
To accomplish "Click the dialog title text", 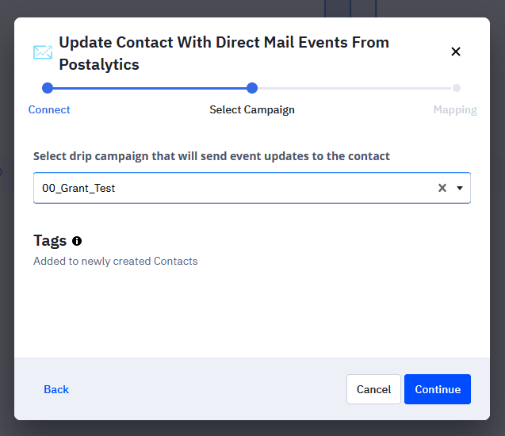I will [224, 53].
